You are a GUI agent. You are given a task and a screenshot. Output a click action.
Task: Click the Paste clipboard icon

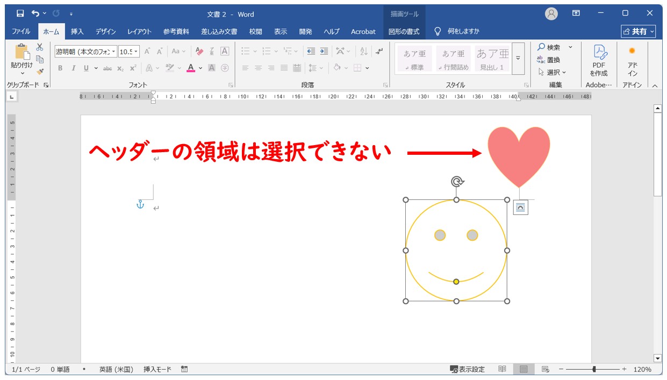[x=22, y=51]
